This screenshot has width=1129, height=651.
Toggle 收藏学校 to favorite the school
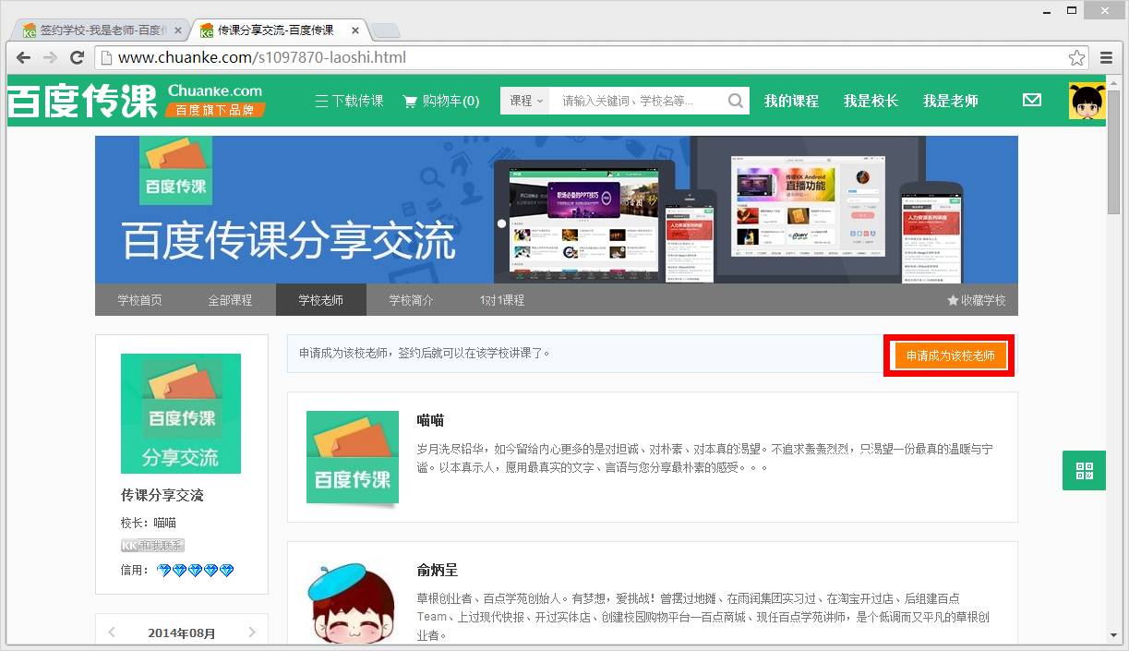[x=976, y=299]
